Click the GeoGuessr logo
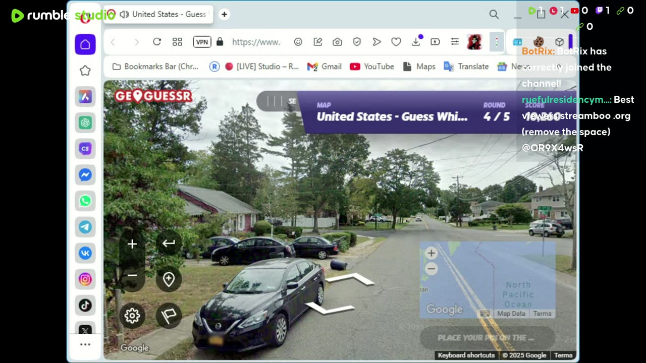Image resolution: width=646 pixels, height=363 pixels. pyautogui.click(x=153, y=96)
